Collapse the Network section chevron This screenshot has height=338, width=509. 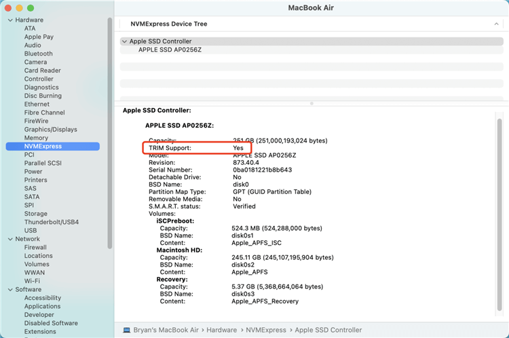pyautogui.click(x=10, y=239)
